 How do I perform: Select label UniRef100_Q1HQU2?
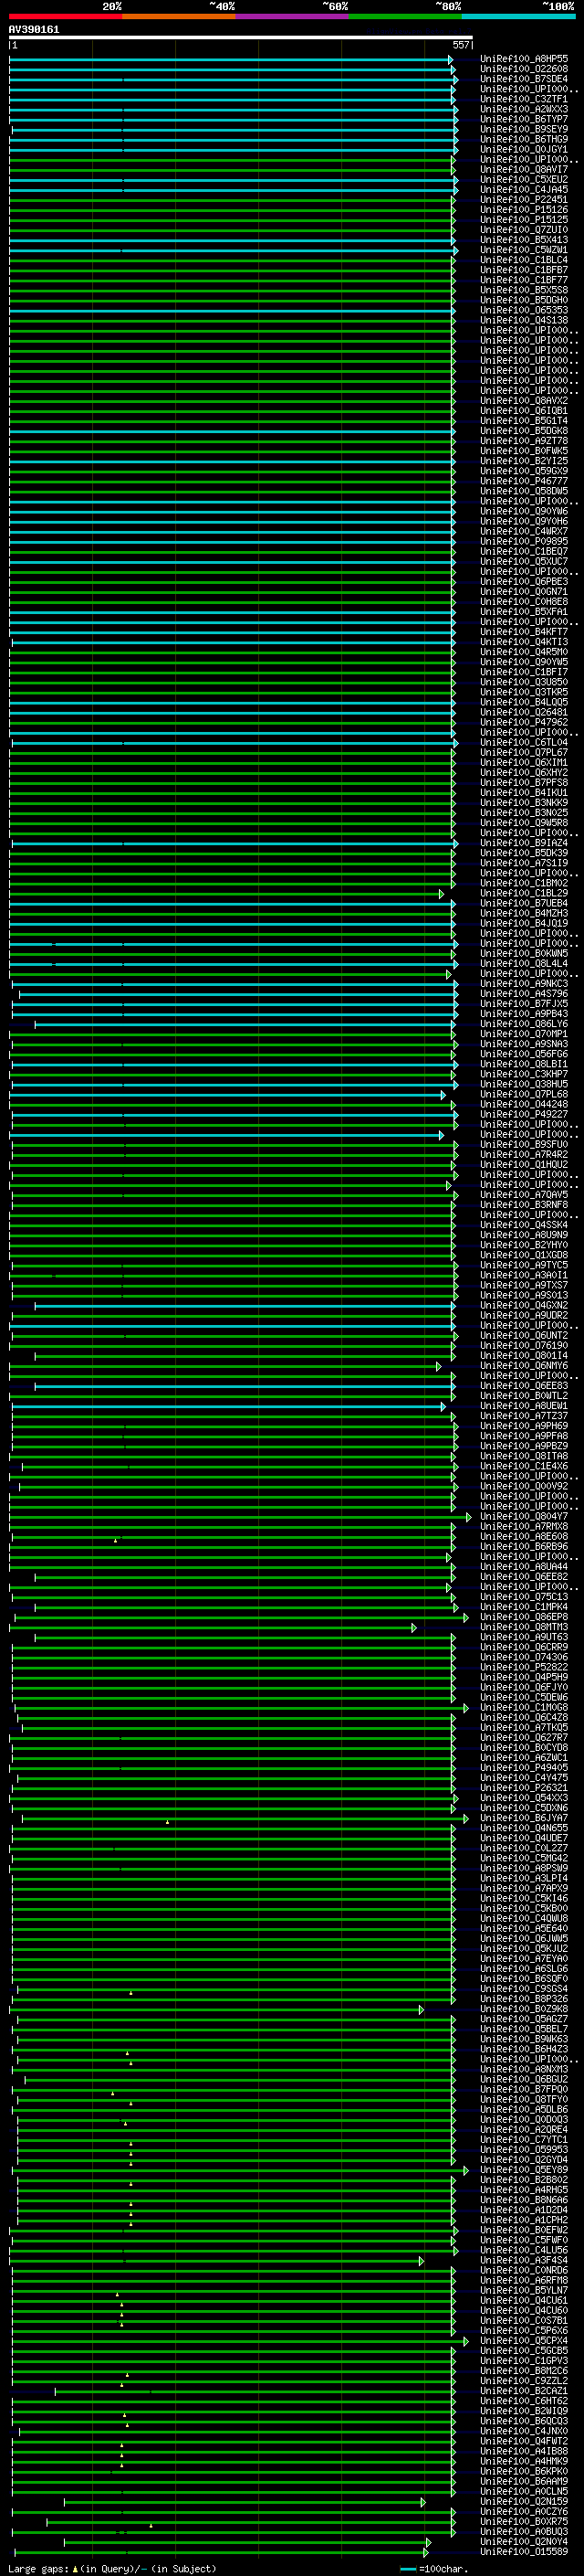[524, 1164]
